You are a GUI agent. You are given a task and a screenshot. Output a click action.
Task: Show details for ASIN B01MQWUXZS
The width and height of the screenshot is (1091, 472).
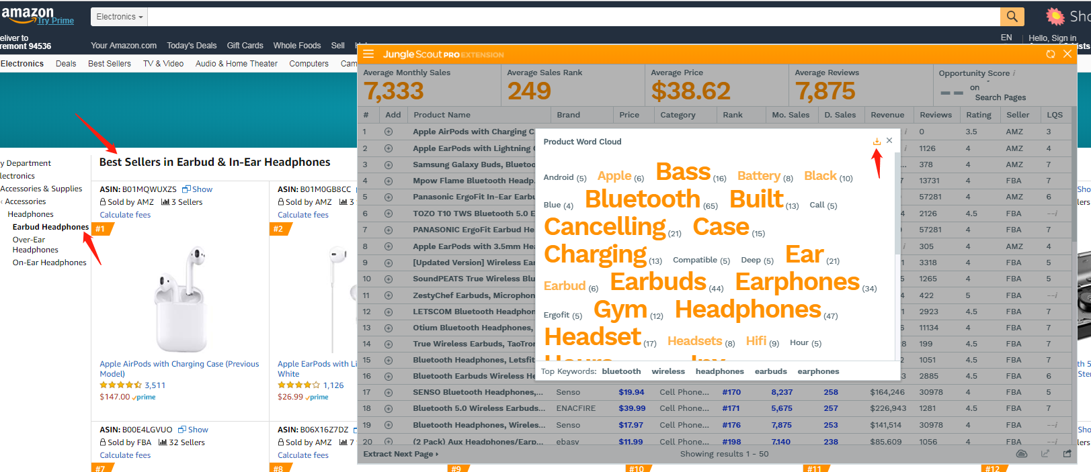click(198, 189)
